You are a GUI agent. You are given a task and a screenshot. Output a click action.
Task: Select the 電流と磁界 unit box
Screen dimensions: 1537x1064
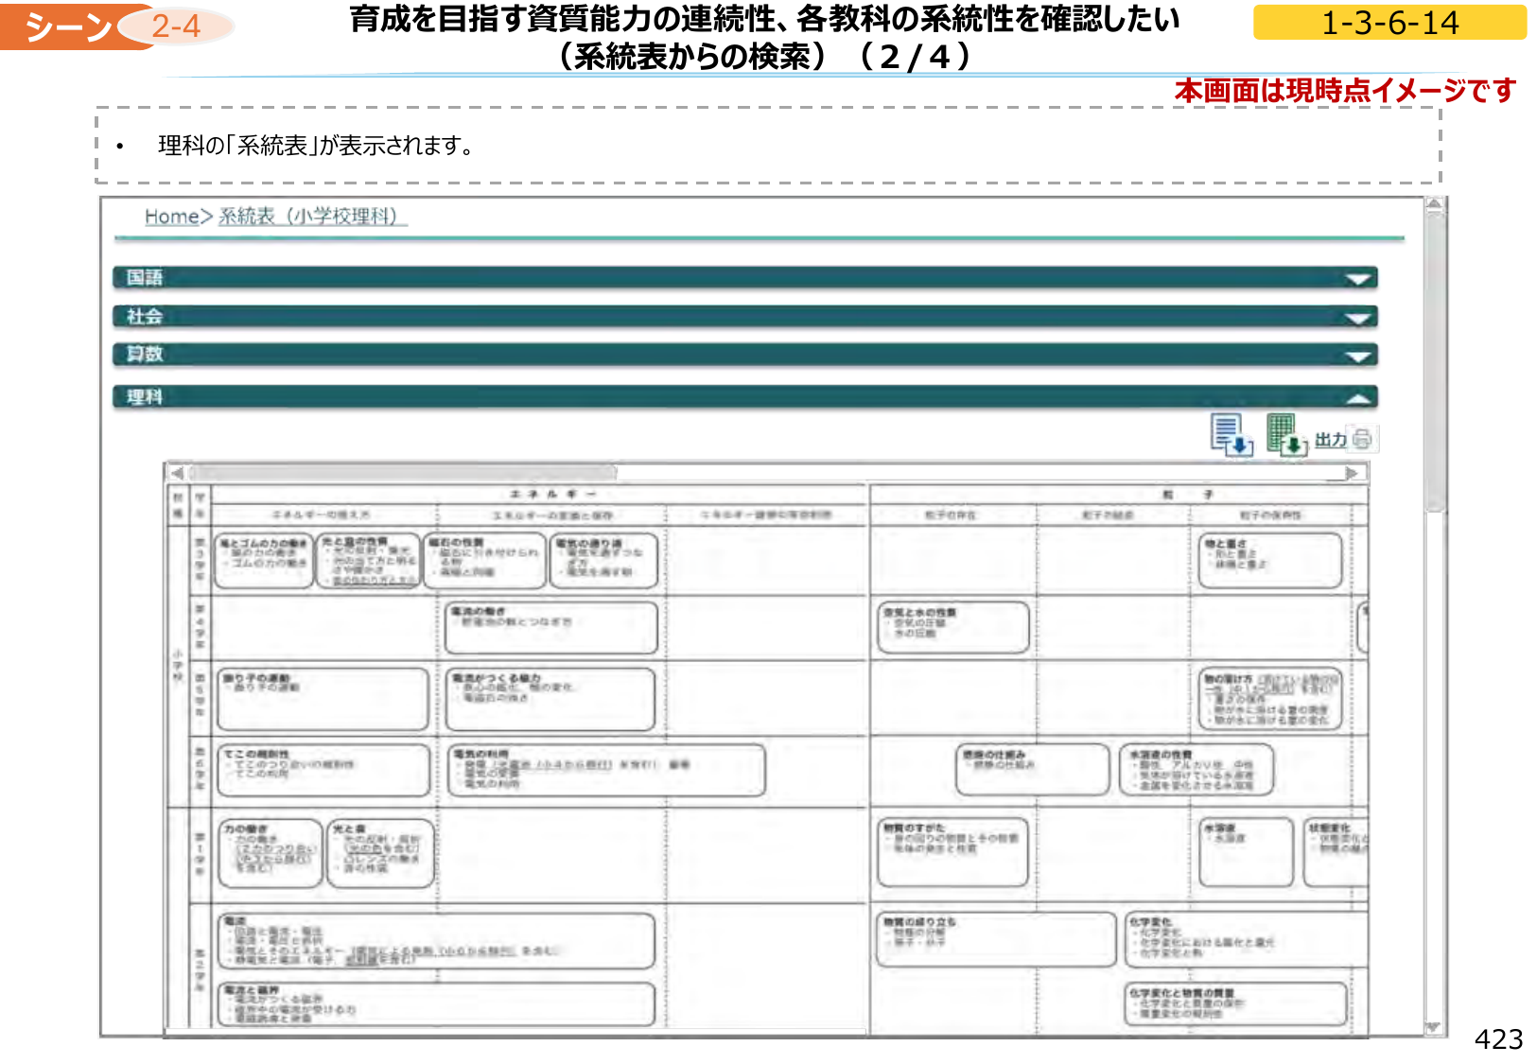[437, 1004]
